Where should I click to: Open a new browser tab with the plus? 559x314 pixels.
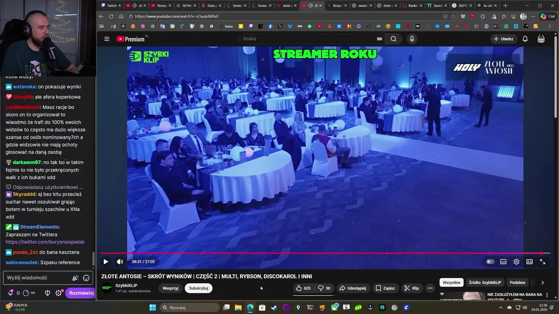505,6
